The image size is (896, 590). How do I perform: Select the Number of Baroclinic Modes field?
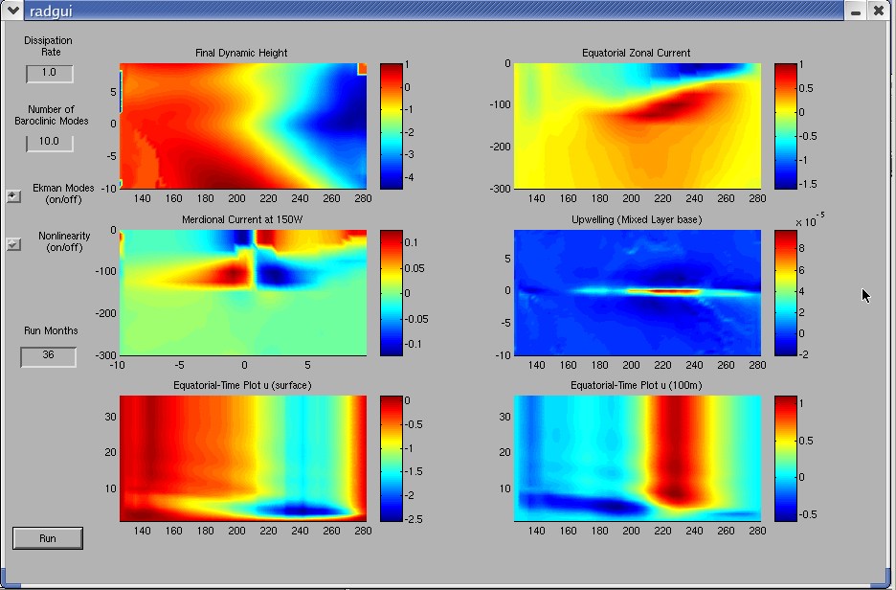click(50, 142)
